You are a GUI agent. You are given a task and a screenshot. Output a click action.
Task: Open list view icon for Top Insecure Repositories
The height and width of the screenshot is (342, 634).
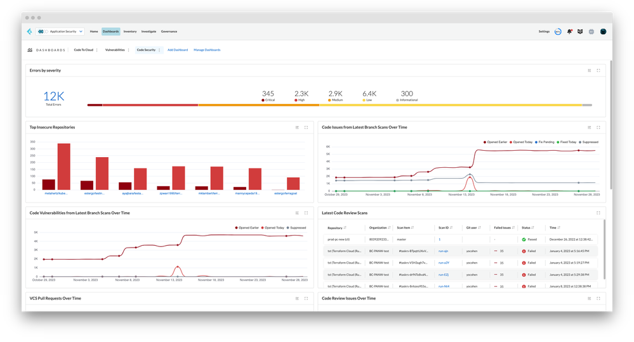297,127
